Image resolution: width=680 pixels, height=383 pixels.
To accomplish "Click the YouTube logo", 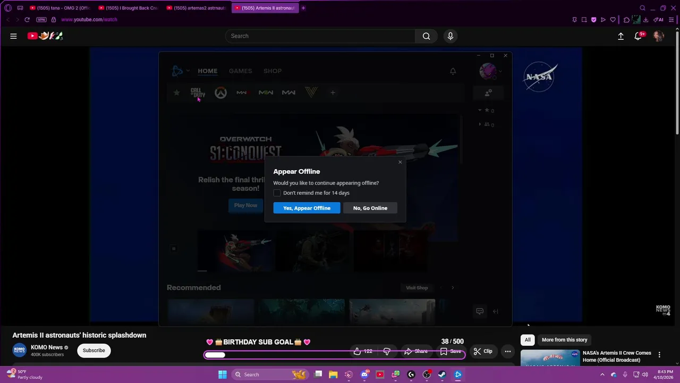I will click(x=45, y=36).
